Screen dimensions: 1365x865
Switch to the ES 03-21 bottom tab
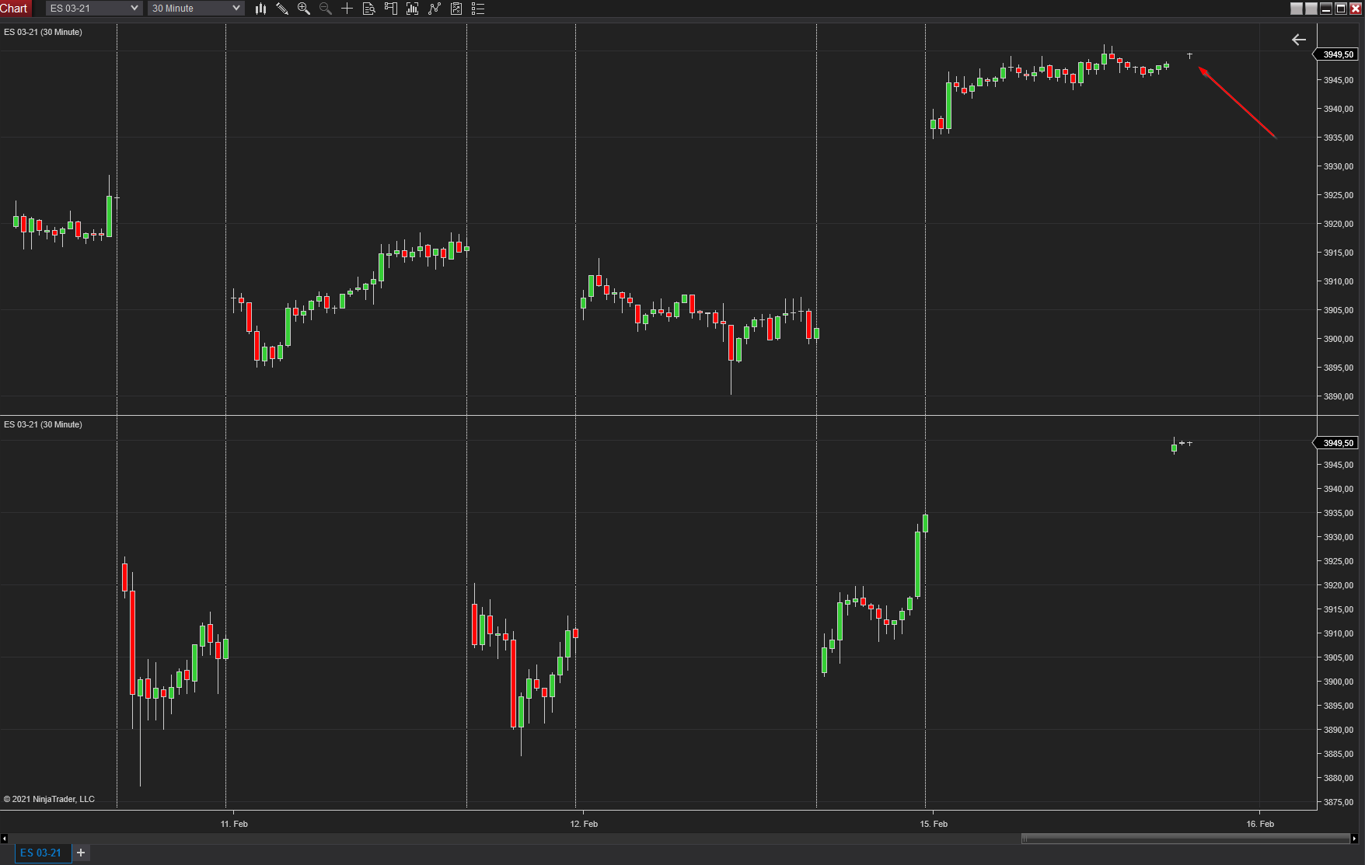[41, 853]
